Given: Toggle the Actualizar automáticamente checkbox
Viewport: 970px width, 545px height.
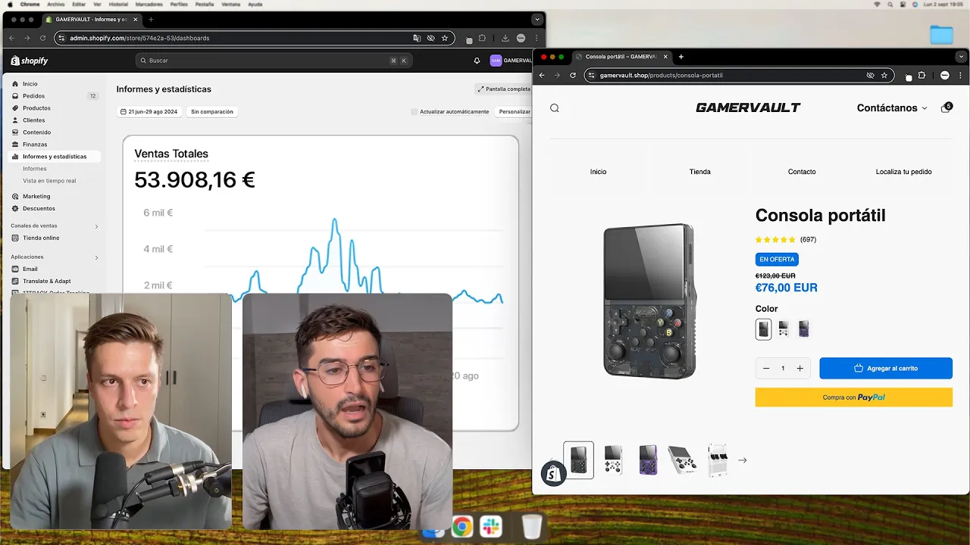Looking at the screenshot, I should 415,112.
